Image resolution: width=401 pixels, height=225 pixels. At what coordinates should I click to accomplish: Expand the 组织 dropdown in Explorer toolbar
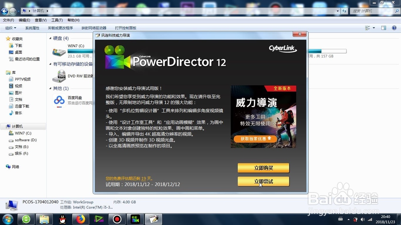(x=11, y=28)
